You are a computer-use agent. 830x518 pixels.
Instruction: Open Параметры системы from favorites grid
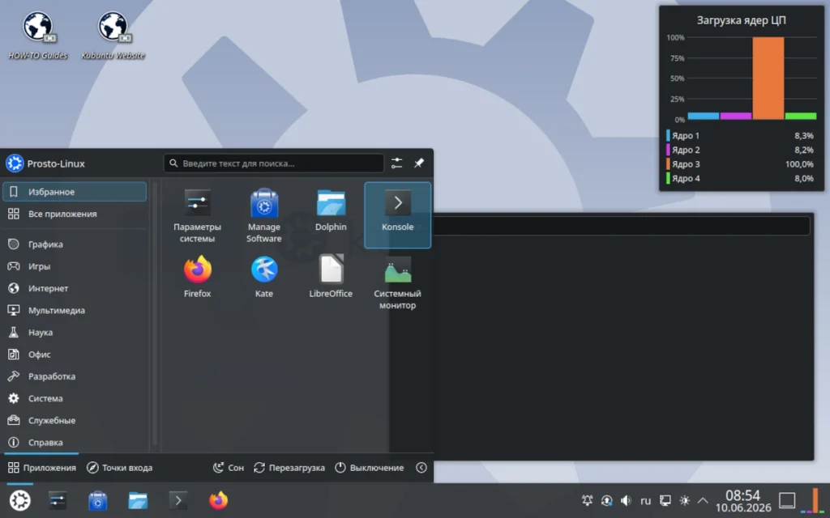[197, 215]
